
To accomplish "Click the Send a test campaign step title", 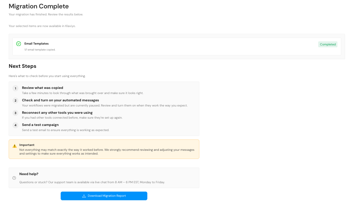I will (x=40, y=125).
